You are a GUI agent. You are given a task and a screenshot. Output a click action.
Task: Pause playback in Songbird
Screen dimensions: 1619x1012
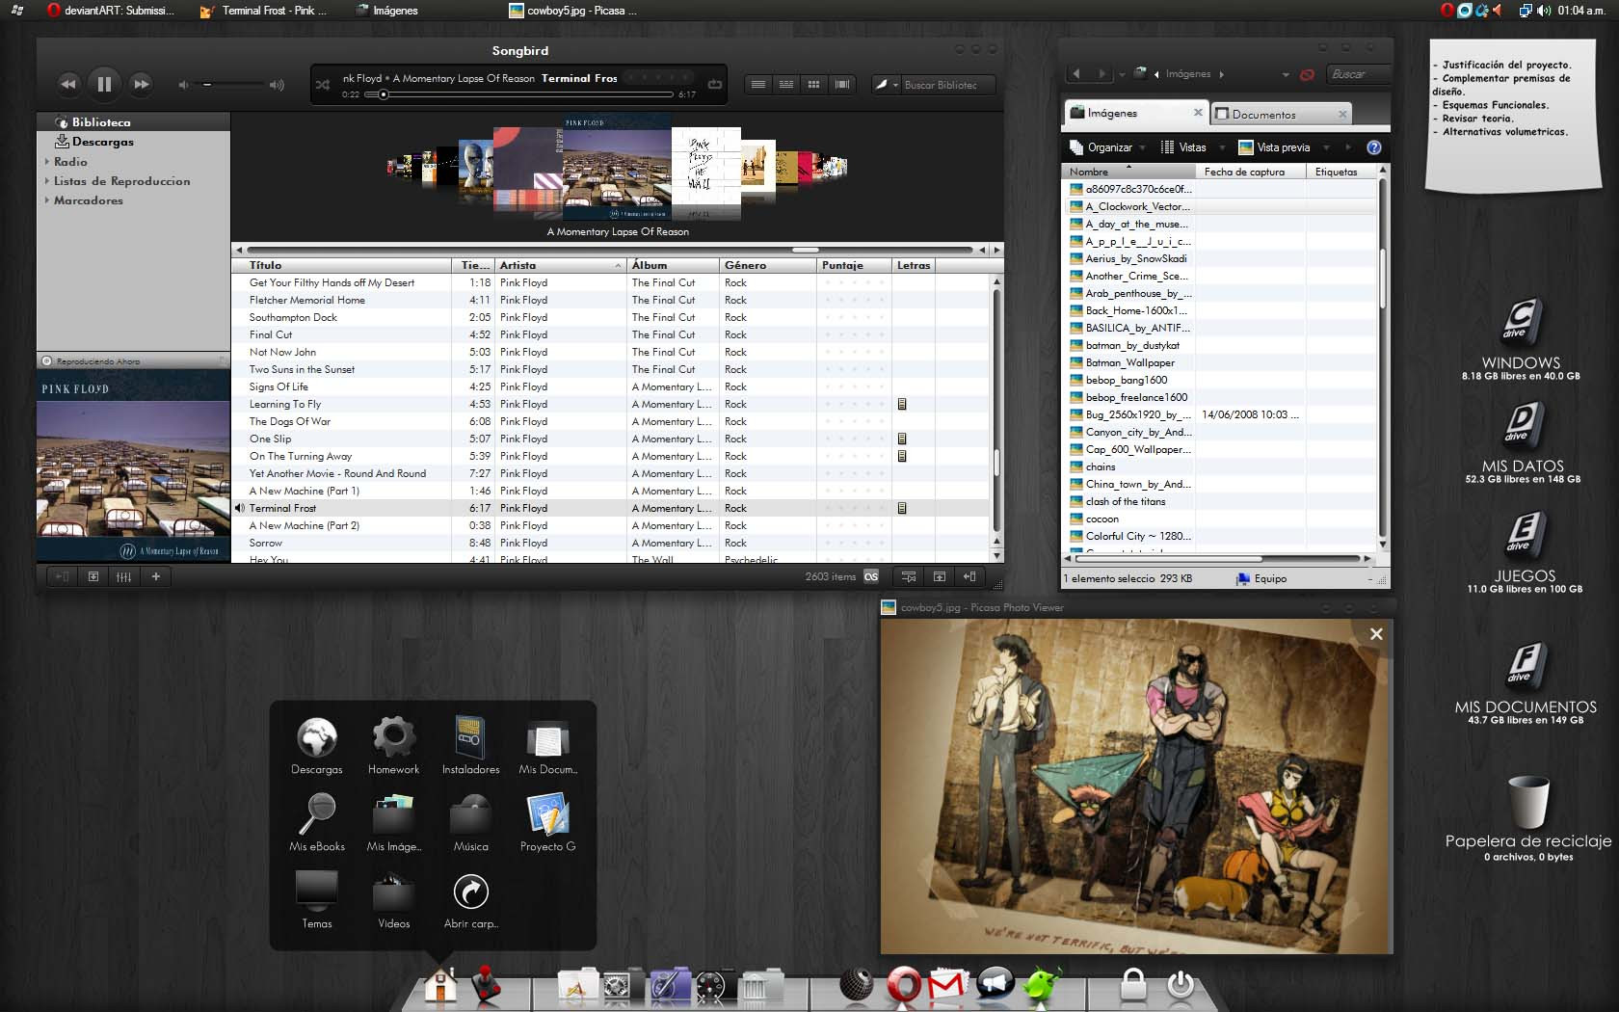click(x=104, y=84)
